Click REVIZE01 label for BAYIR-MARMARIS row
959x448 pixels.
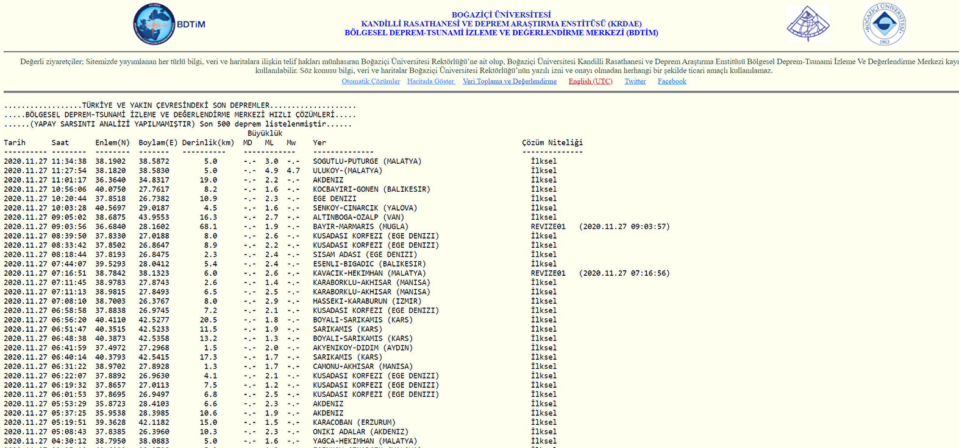pos(548,227)
